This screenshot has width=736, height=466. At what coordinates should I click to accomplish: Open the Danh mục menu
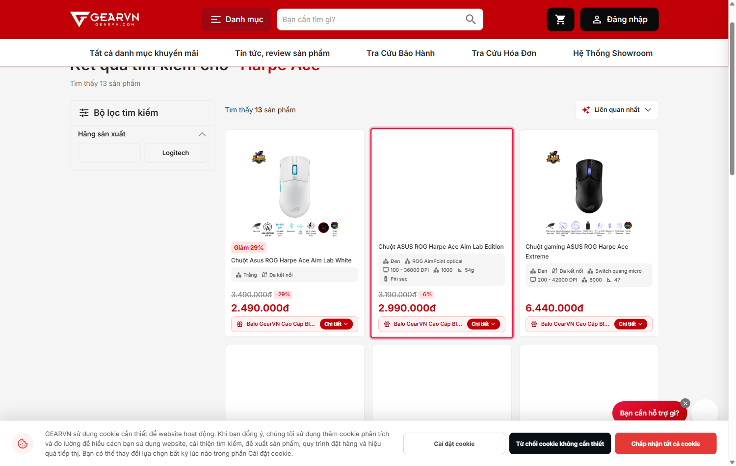pyautogui.click(x=237, y=20)
